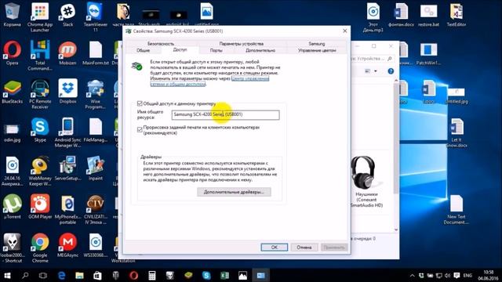
Task: Open the Recycle Bin desktop icon
Action: 13,14
